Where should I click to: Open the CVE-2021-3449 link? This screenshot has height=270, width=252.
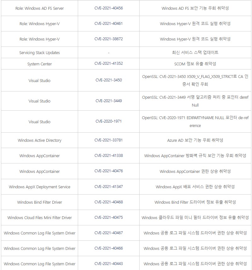[108, 101]
